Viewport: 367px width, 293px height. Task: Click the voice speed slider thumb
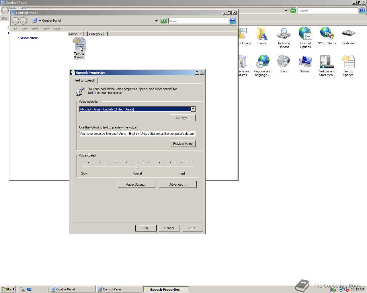coord(138,166)
